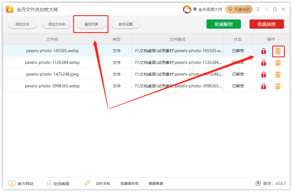293x192 pixels.
Task: Clear the list with 清空列表
Action: [x=91, y=24]
